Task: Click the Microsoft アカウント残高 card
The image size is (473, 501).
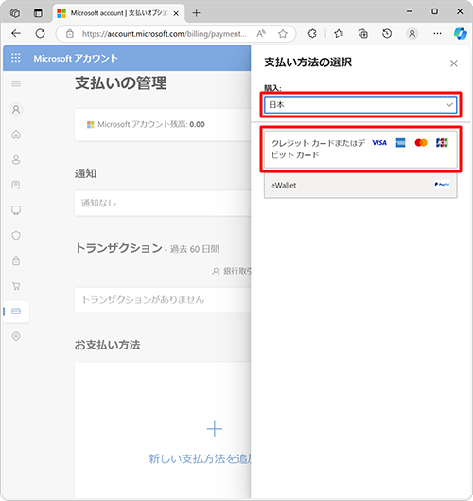Action: click(163, 125)
